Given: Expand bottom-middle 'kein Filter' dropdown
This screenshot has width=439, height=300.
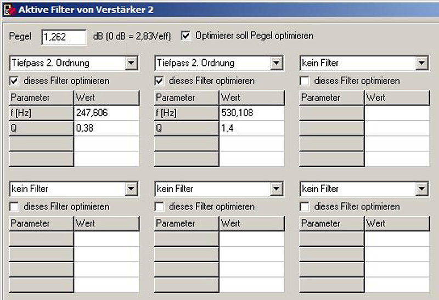Looking at the screenshot, I should (277, 189).
